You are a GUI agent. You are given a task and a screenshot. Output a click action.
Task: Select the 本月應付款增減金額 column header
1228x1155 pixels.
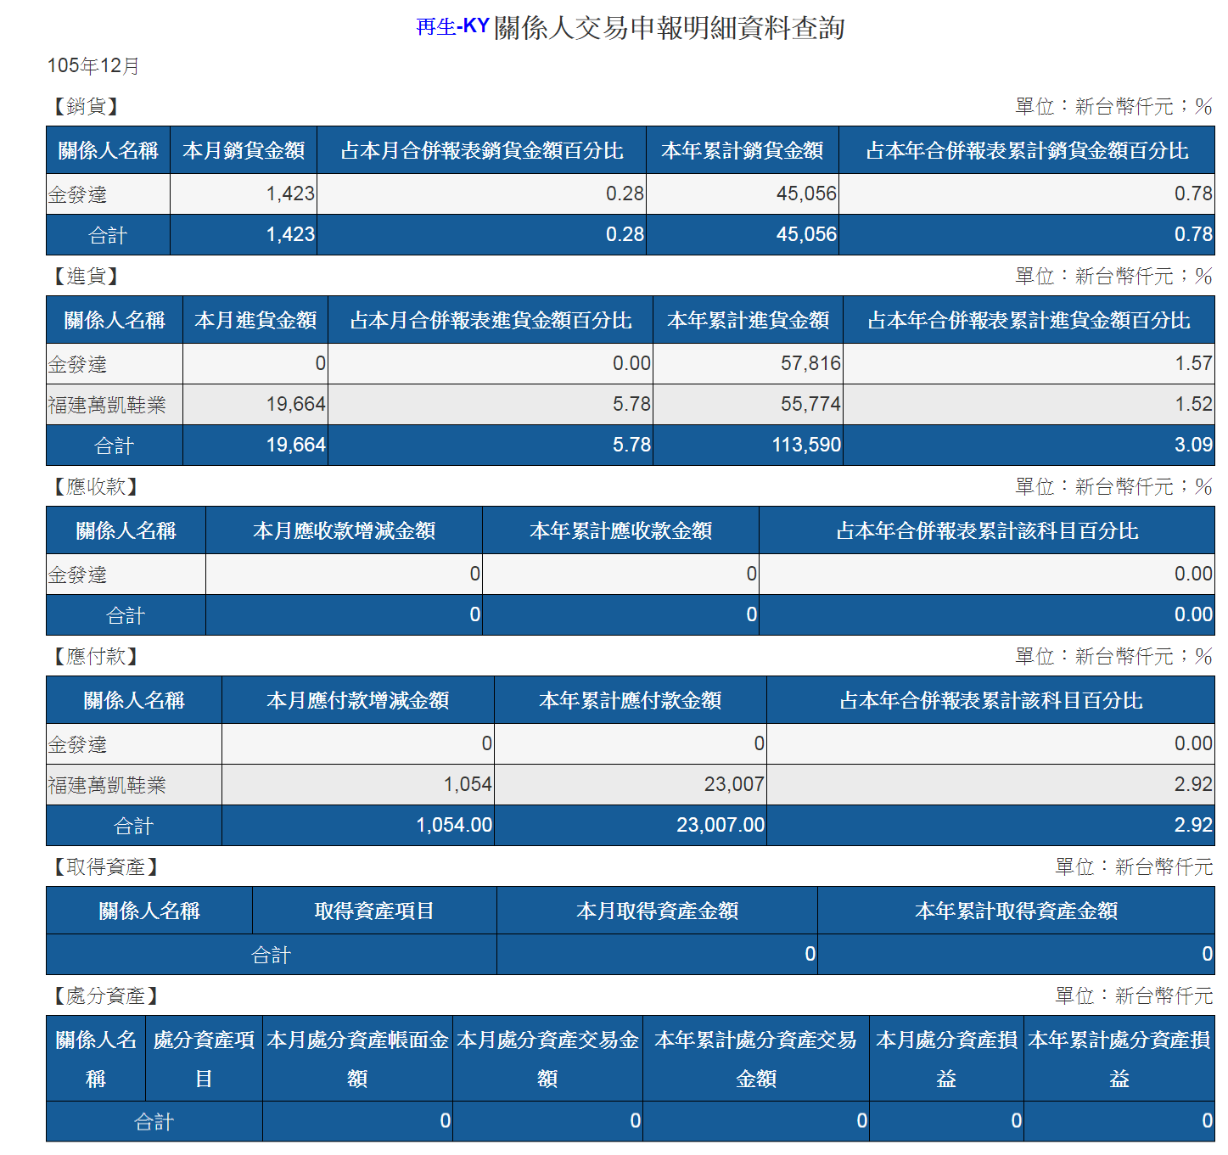pos(357,700)
